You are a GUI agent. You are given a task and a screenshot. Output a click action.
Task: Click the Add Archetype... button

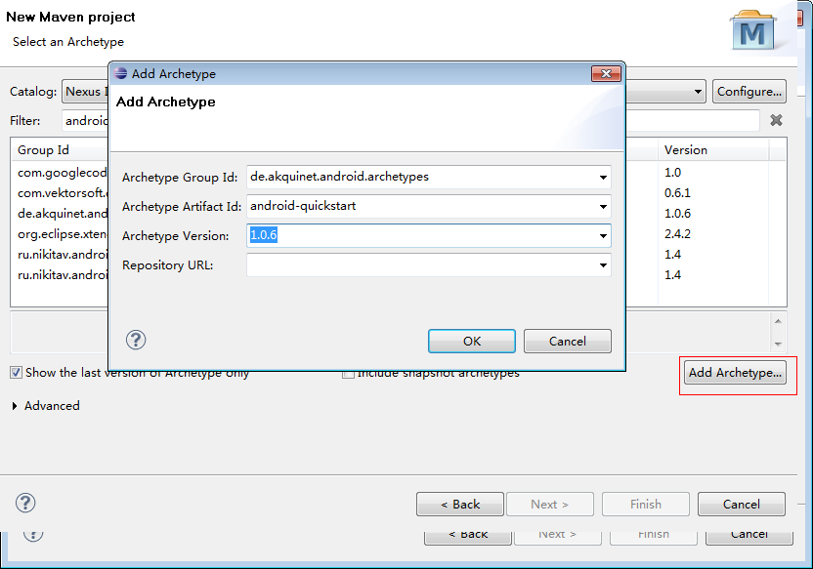735,373
